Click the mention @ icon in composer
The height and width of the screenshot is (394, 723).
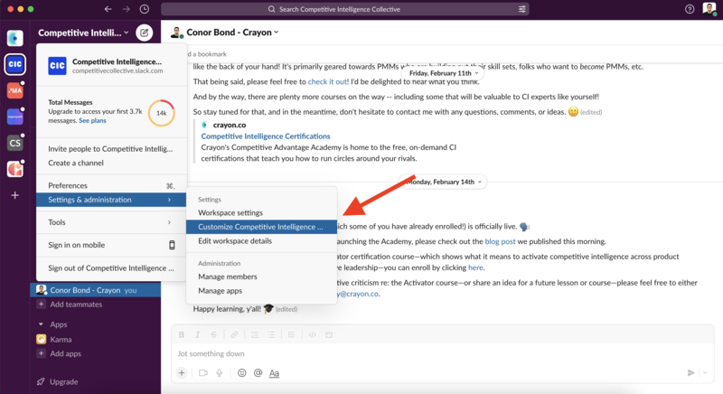click(258, 372)
